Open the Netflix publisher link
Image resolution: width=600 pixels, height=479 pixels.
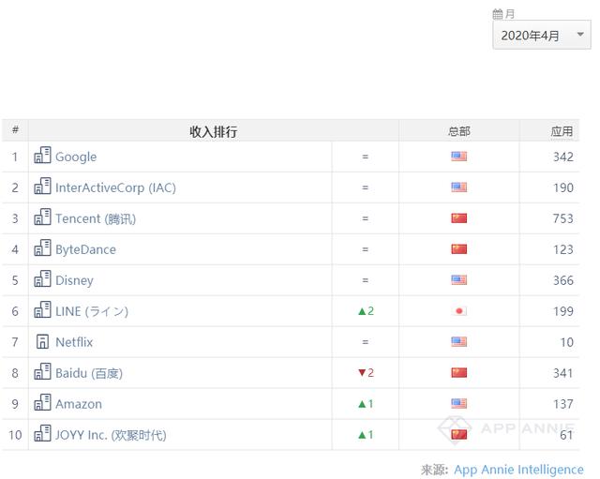coord(74,342)
